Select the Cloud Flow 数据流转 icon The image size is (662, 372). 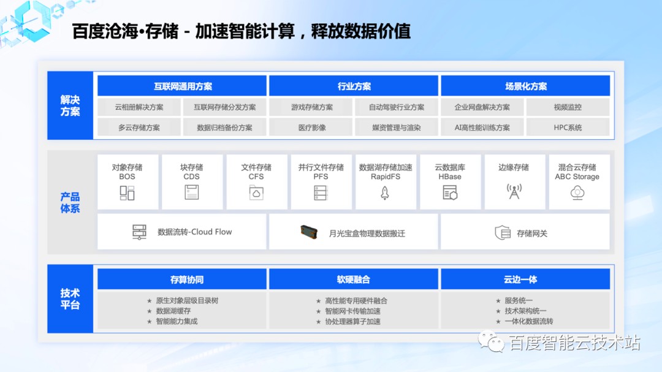point(140,232)
